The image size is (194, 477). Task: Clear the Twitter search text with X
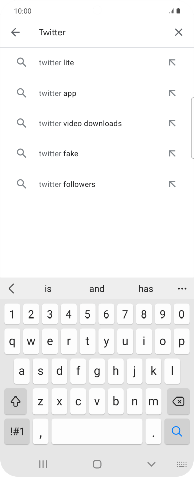coord(179,32)
